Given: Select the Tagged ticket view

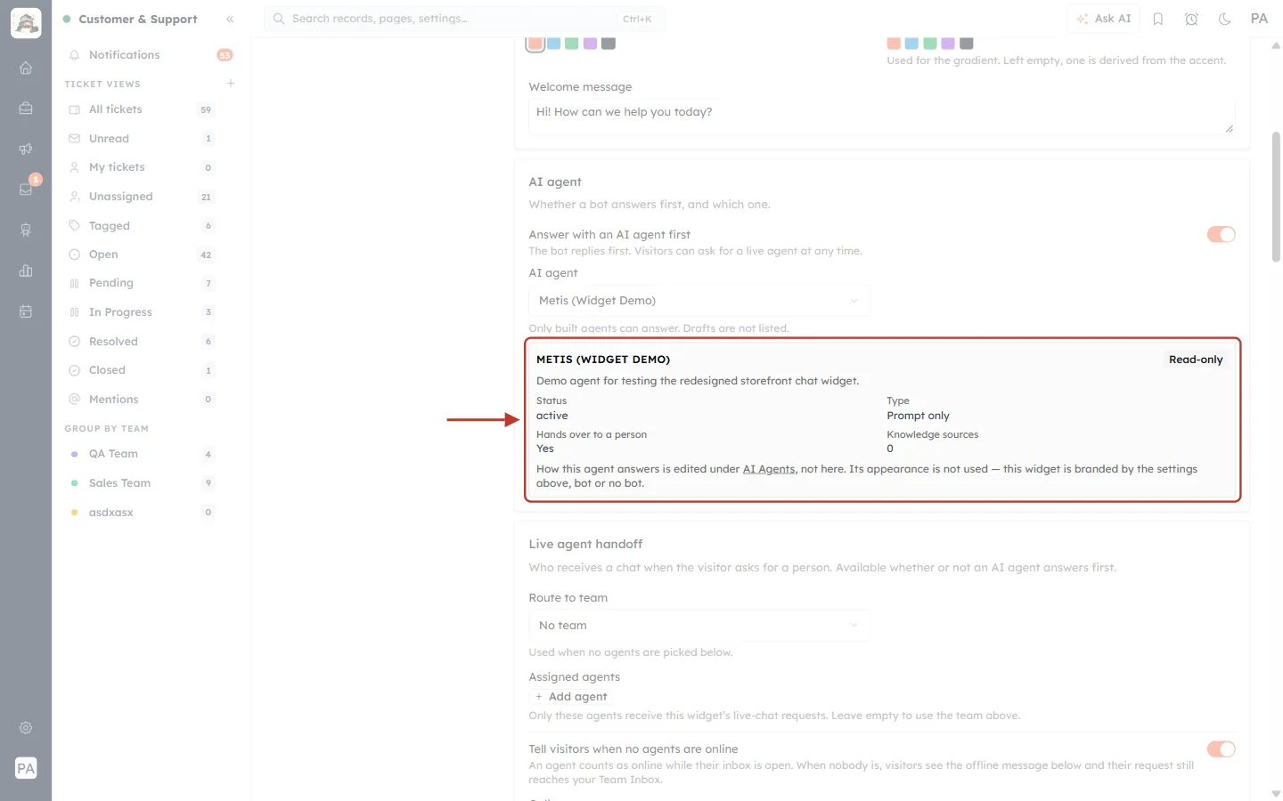Looking at the screenshot, I should [x=143, y=226].
